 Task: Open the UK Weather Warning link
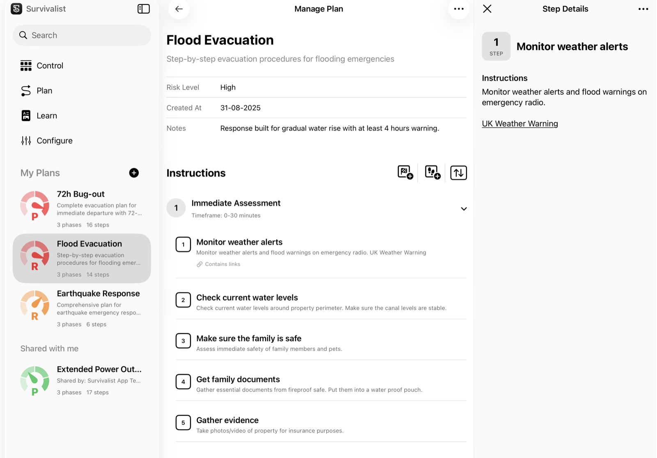(x=520, y=124)
